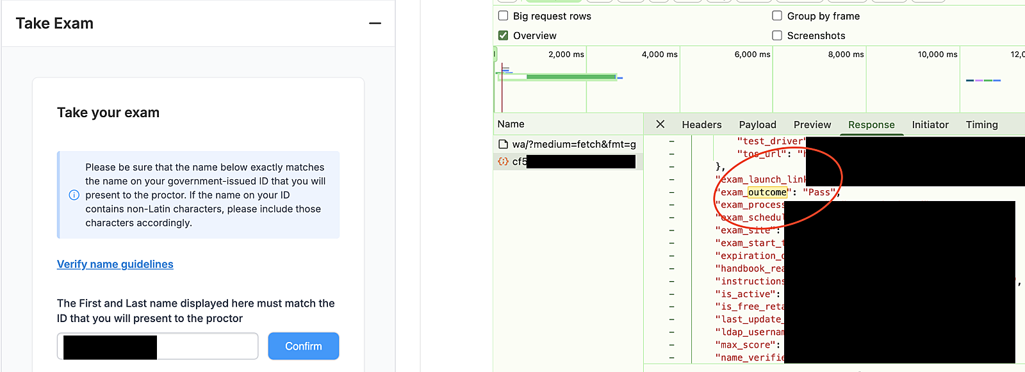This screenshot has width=1025, height=372.
Task: Show the Timing tab
Action: point(981,125)
